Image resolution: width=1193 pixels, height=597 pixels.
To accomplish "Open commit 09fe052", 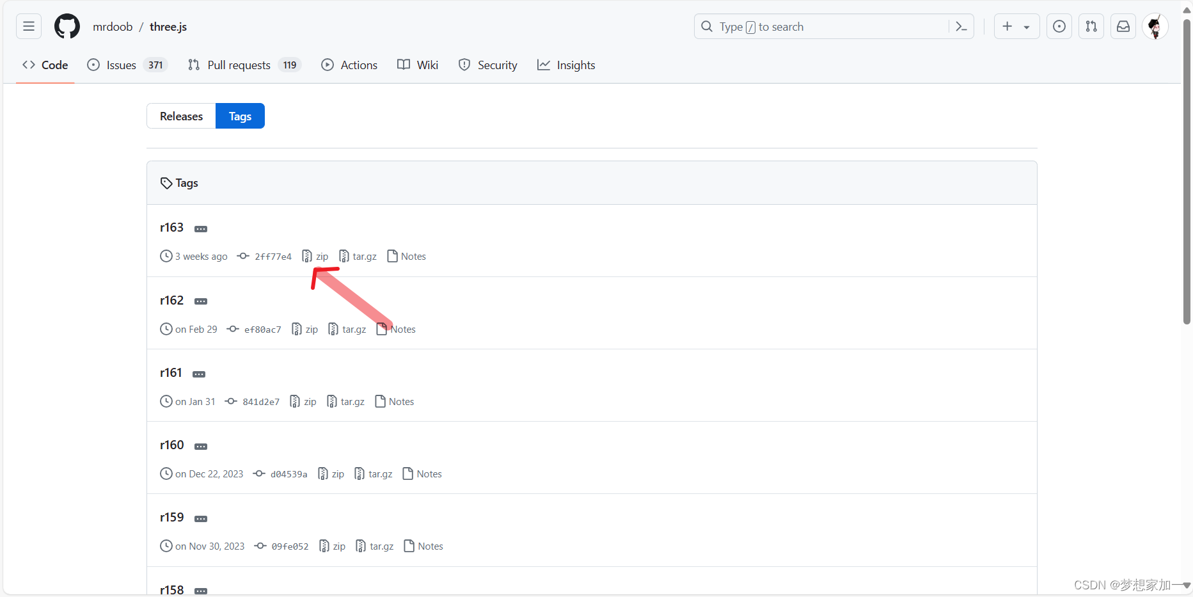I will click(x=281, y=546).
